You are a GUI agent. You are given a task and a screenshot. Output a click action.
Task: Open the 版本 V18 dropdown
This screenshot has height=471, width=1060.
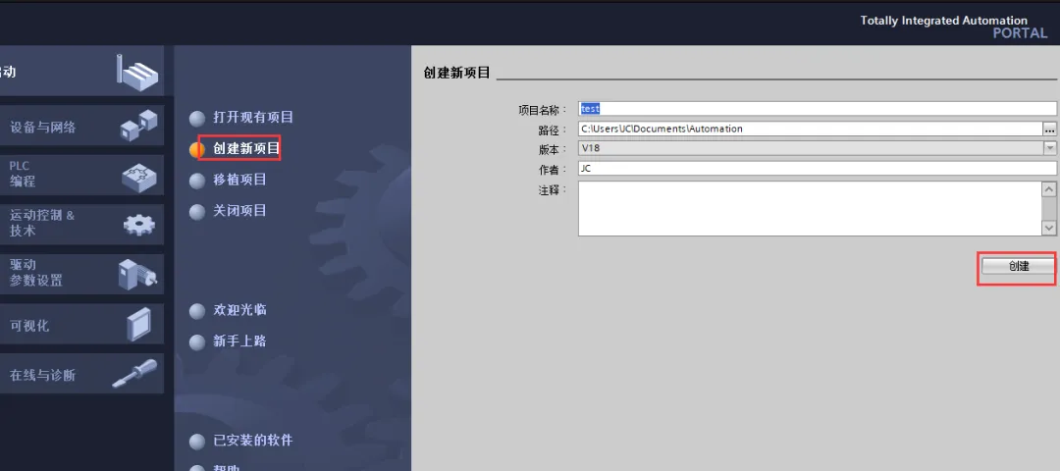[1049, 148]
